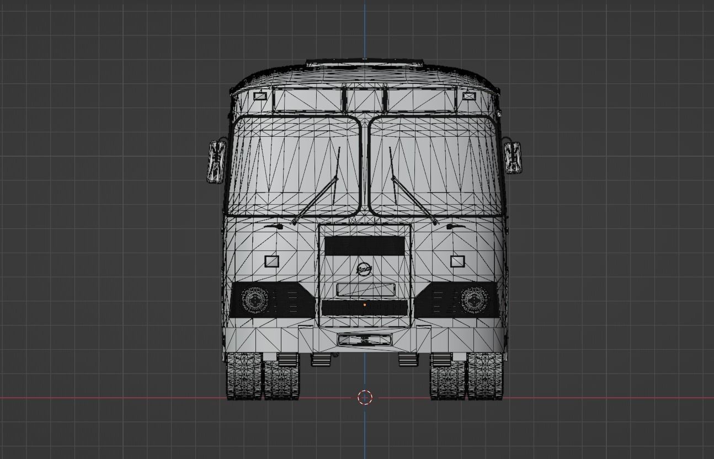Screen dimensions: 714x459
Task: Select the left windshield pane
Action: (x=295, y=166)
